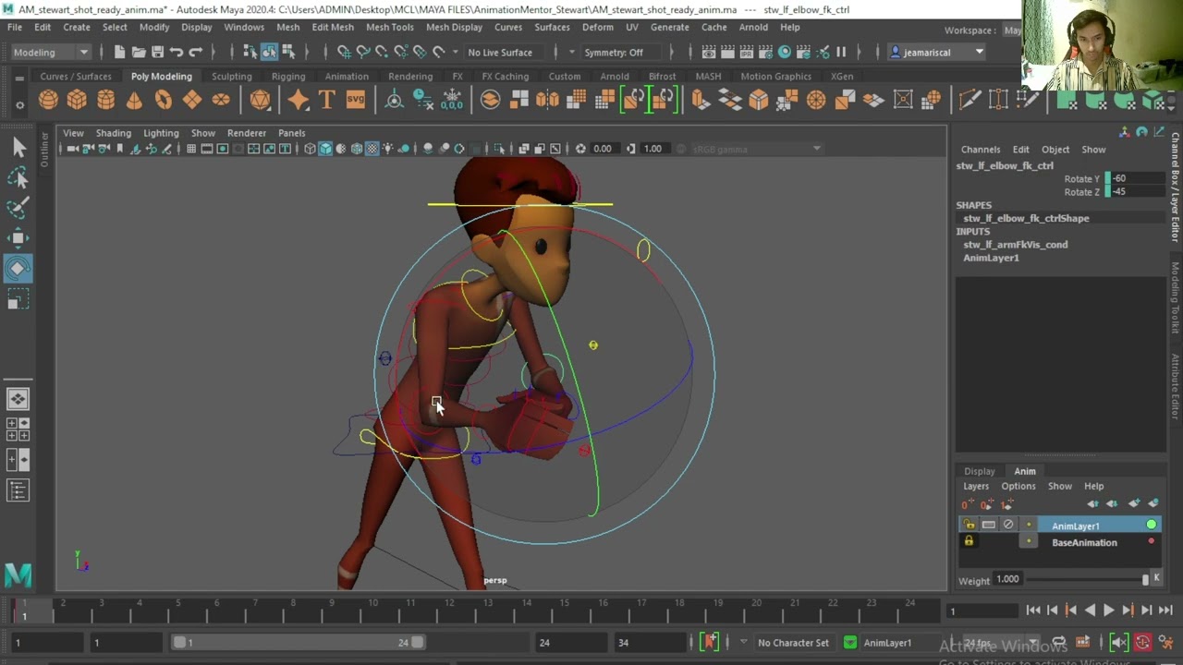Select the polygon Type text tool

326,100
